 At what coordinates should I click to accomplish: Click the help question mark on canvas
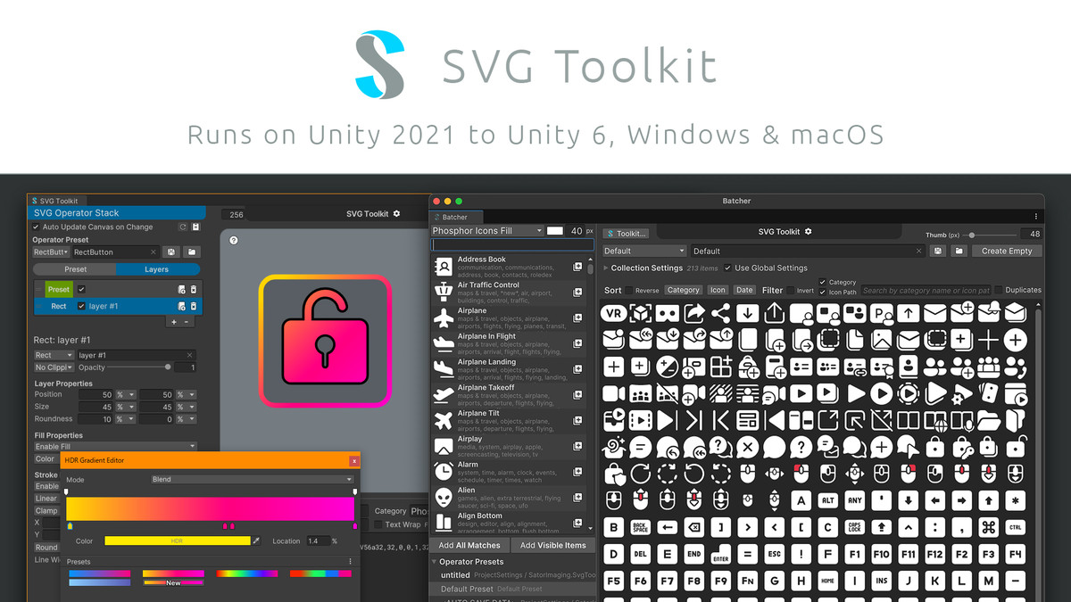click(233, 240)
